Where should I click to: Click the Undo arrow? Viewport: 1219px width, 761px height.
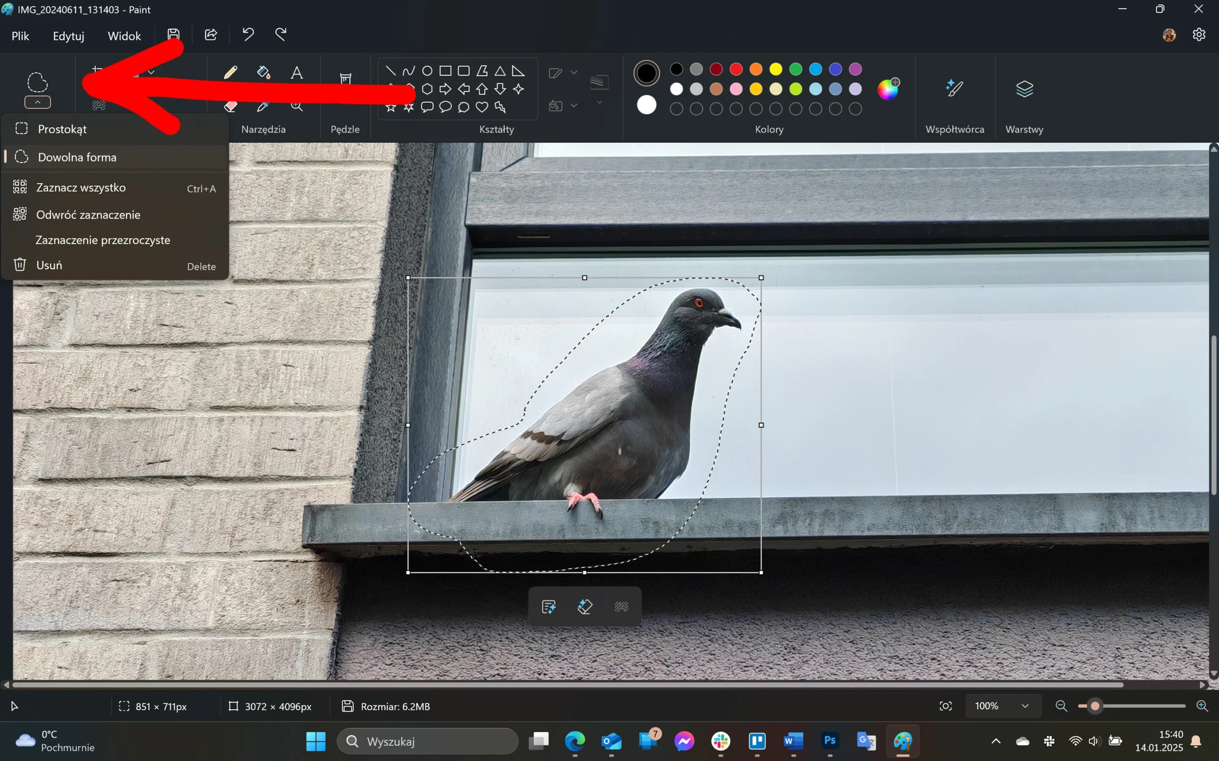(x=248, y=35)
